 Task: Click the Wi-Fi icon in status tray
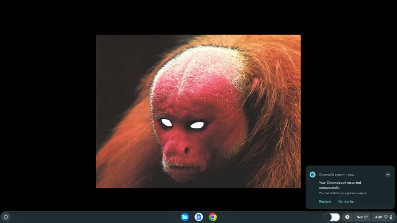coord(386,217)
